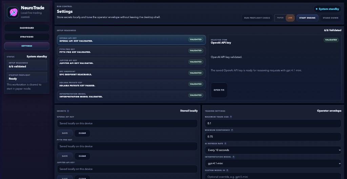Click the Custom Model ID override field
Viewport: 347px width, 179px height.
click(x=273, y=177)
